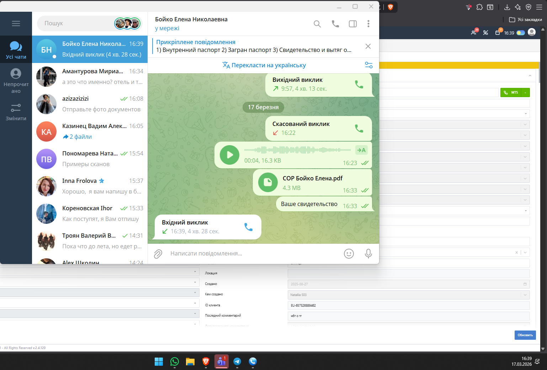The image size is (547, 370).
Task: Open the Казинец Вадим chat
Action: [x=90, y=132]
